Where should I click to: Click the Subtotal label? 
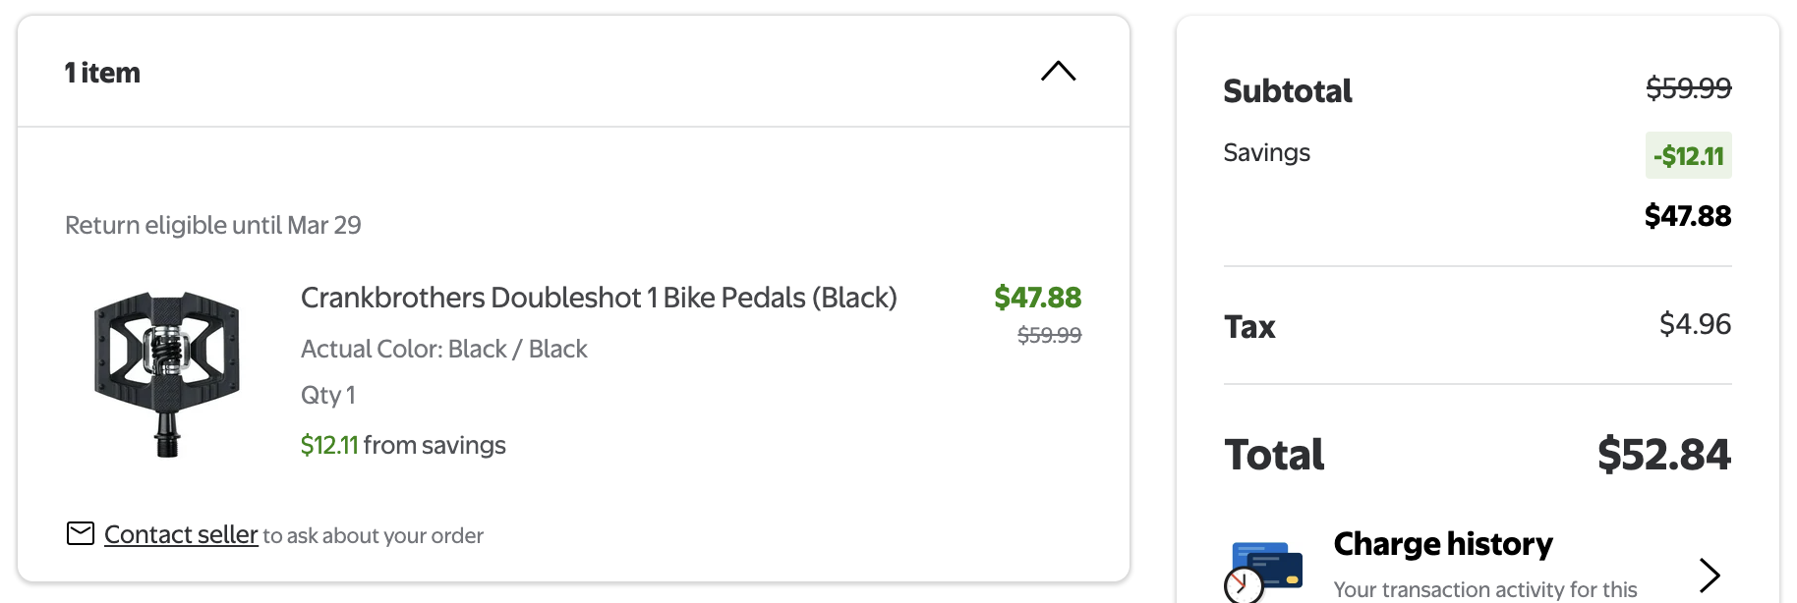(1288, 90)
